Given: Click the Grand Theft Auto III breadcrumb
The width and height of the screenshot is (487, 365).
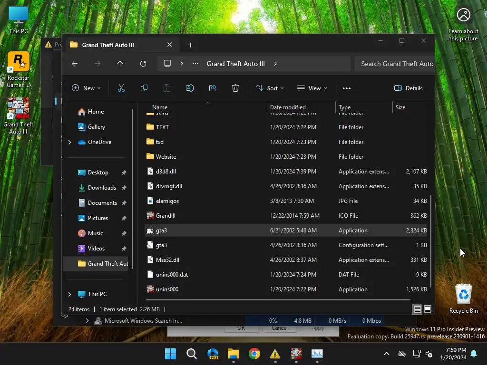Looking at the screenshot, I should point(236,64).
